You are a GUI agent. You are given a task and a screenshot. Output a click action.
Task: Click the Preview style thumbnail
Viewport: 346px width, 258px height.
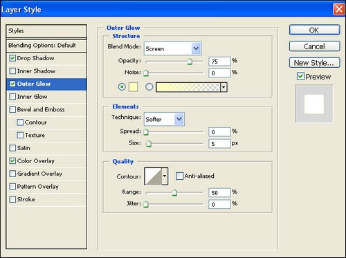(314, 104)
